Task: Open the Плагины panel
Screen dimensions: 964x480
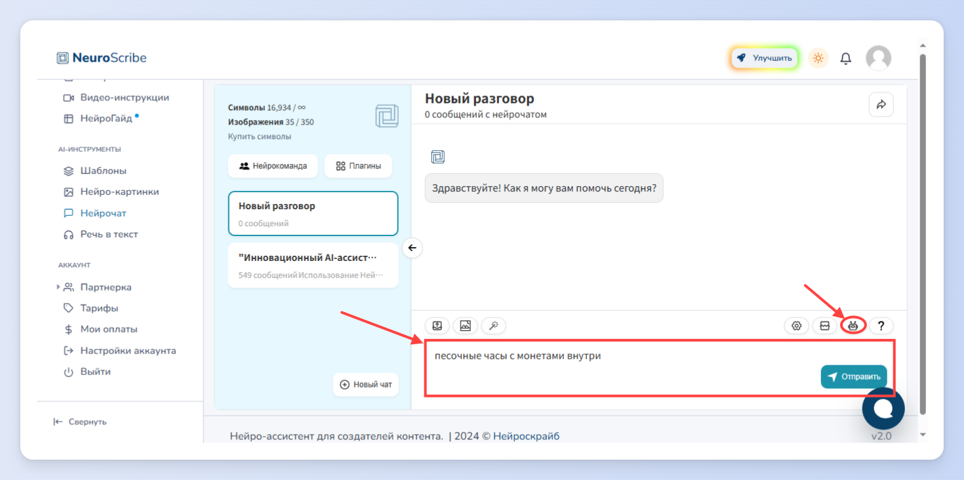Action: [x=358, y=166]
